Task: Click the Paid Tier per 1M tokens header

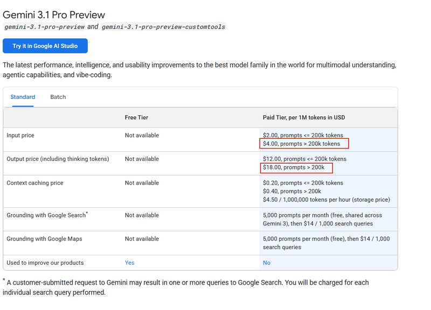Action: point(304,117)
